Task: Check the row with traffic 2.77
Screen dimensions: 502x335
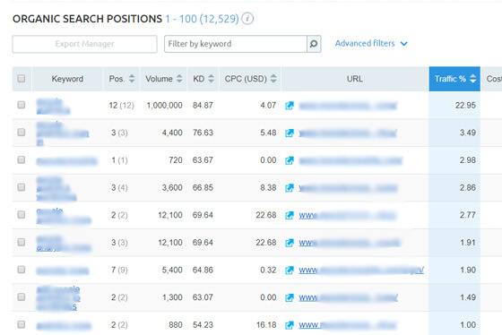Action: (x=22, y=214)
